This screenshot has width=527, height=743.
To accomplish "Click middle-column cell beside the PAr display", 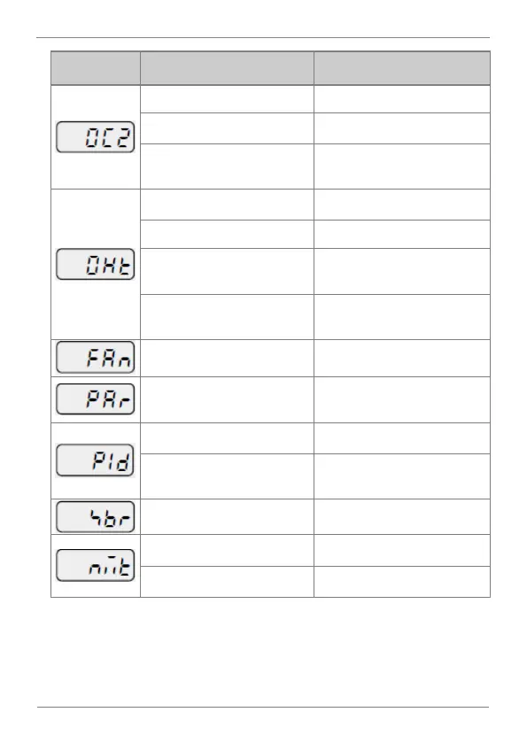I will (x=227, y=400).
